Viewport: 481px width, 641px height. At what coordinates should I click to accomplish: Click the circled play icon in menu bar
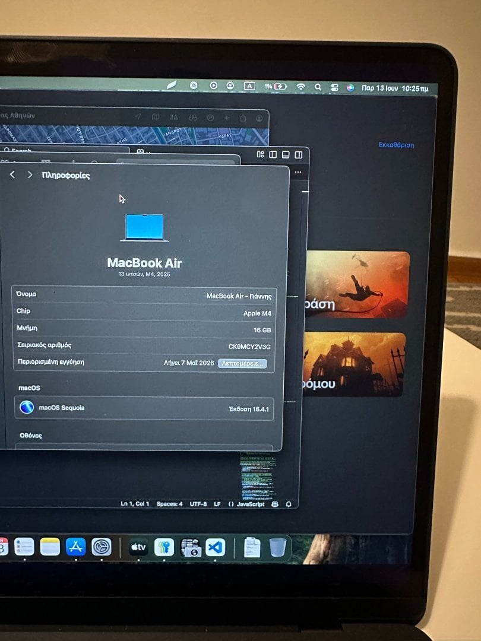214,85
